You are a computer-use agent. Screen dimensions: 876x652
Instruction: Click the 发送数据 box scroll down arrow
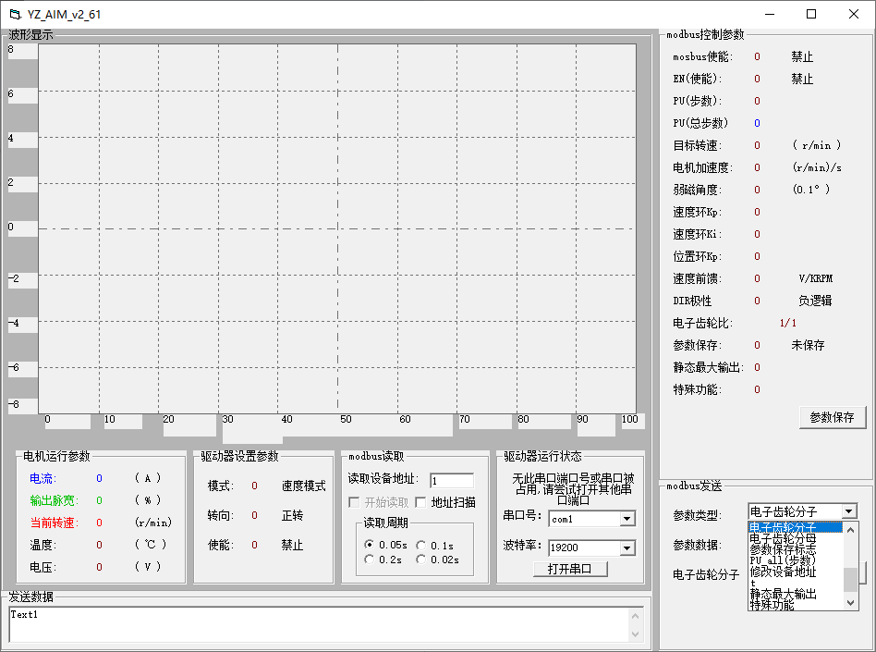point(635,634)
